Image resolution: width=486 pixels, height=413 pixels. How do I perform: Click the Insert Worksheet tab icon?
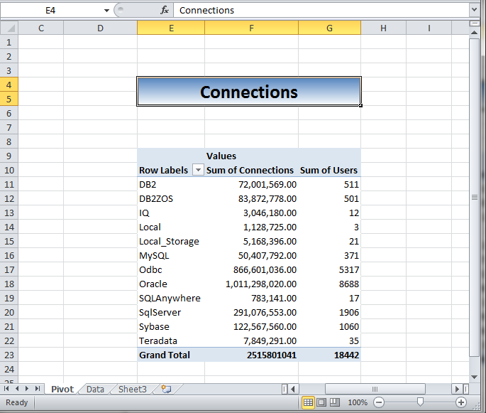[x=167, y=389]
